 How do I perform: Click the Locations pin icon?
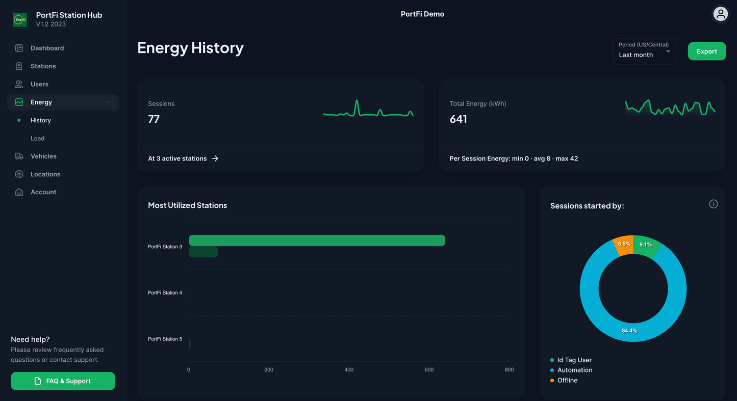coord(19,174)
